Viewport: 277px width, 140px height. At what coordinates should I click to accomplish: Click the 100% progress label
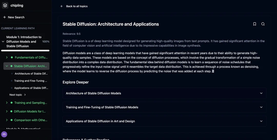tap(46, 42)
